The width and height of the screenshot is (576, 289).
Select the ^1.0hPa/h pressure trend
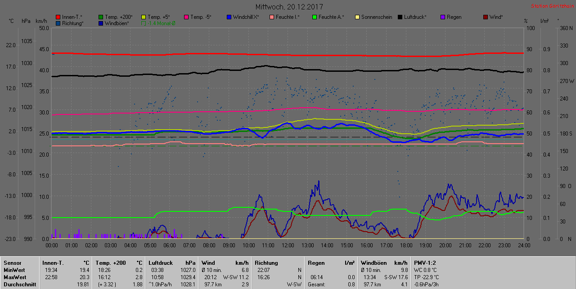(x=161, y=285)
